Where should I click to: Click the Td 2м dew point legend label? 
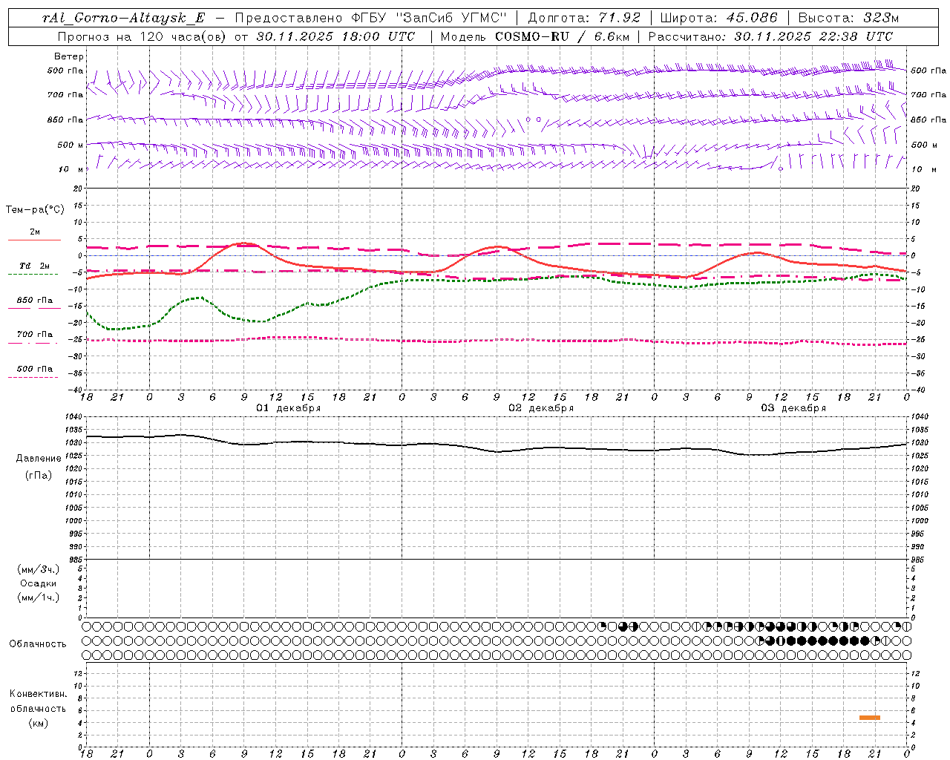[35, 266]
